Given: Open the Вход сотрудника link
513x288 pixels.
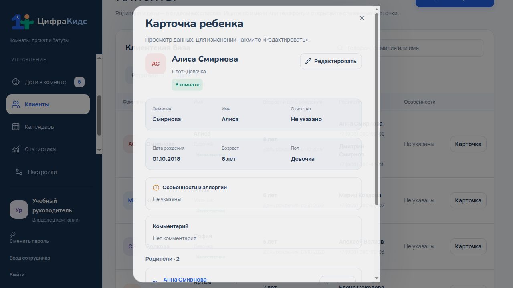Looking at the screenshot, I should pyautogui.click(x=30, y=258).
